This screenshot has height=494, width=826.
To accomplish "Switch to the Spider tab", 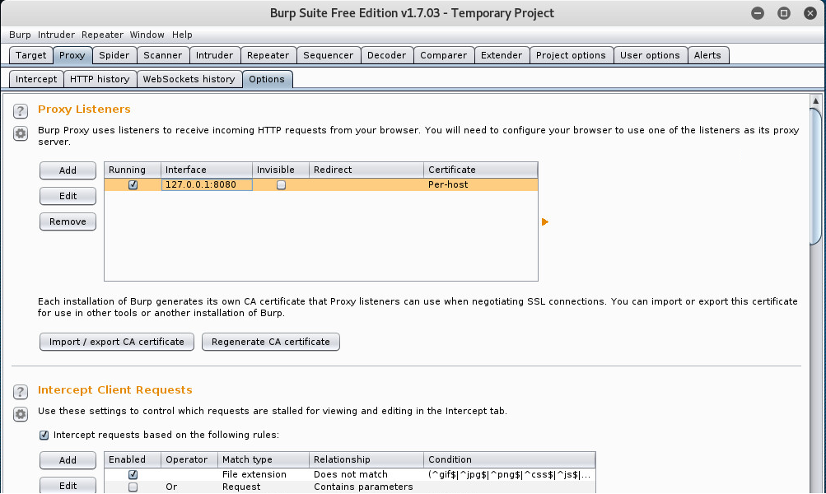I will click(114, 55).
